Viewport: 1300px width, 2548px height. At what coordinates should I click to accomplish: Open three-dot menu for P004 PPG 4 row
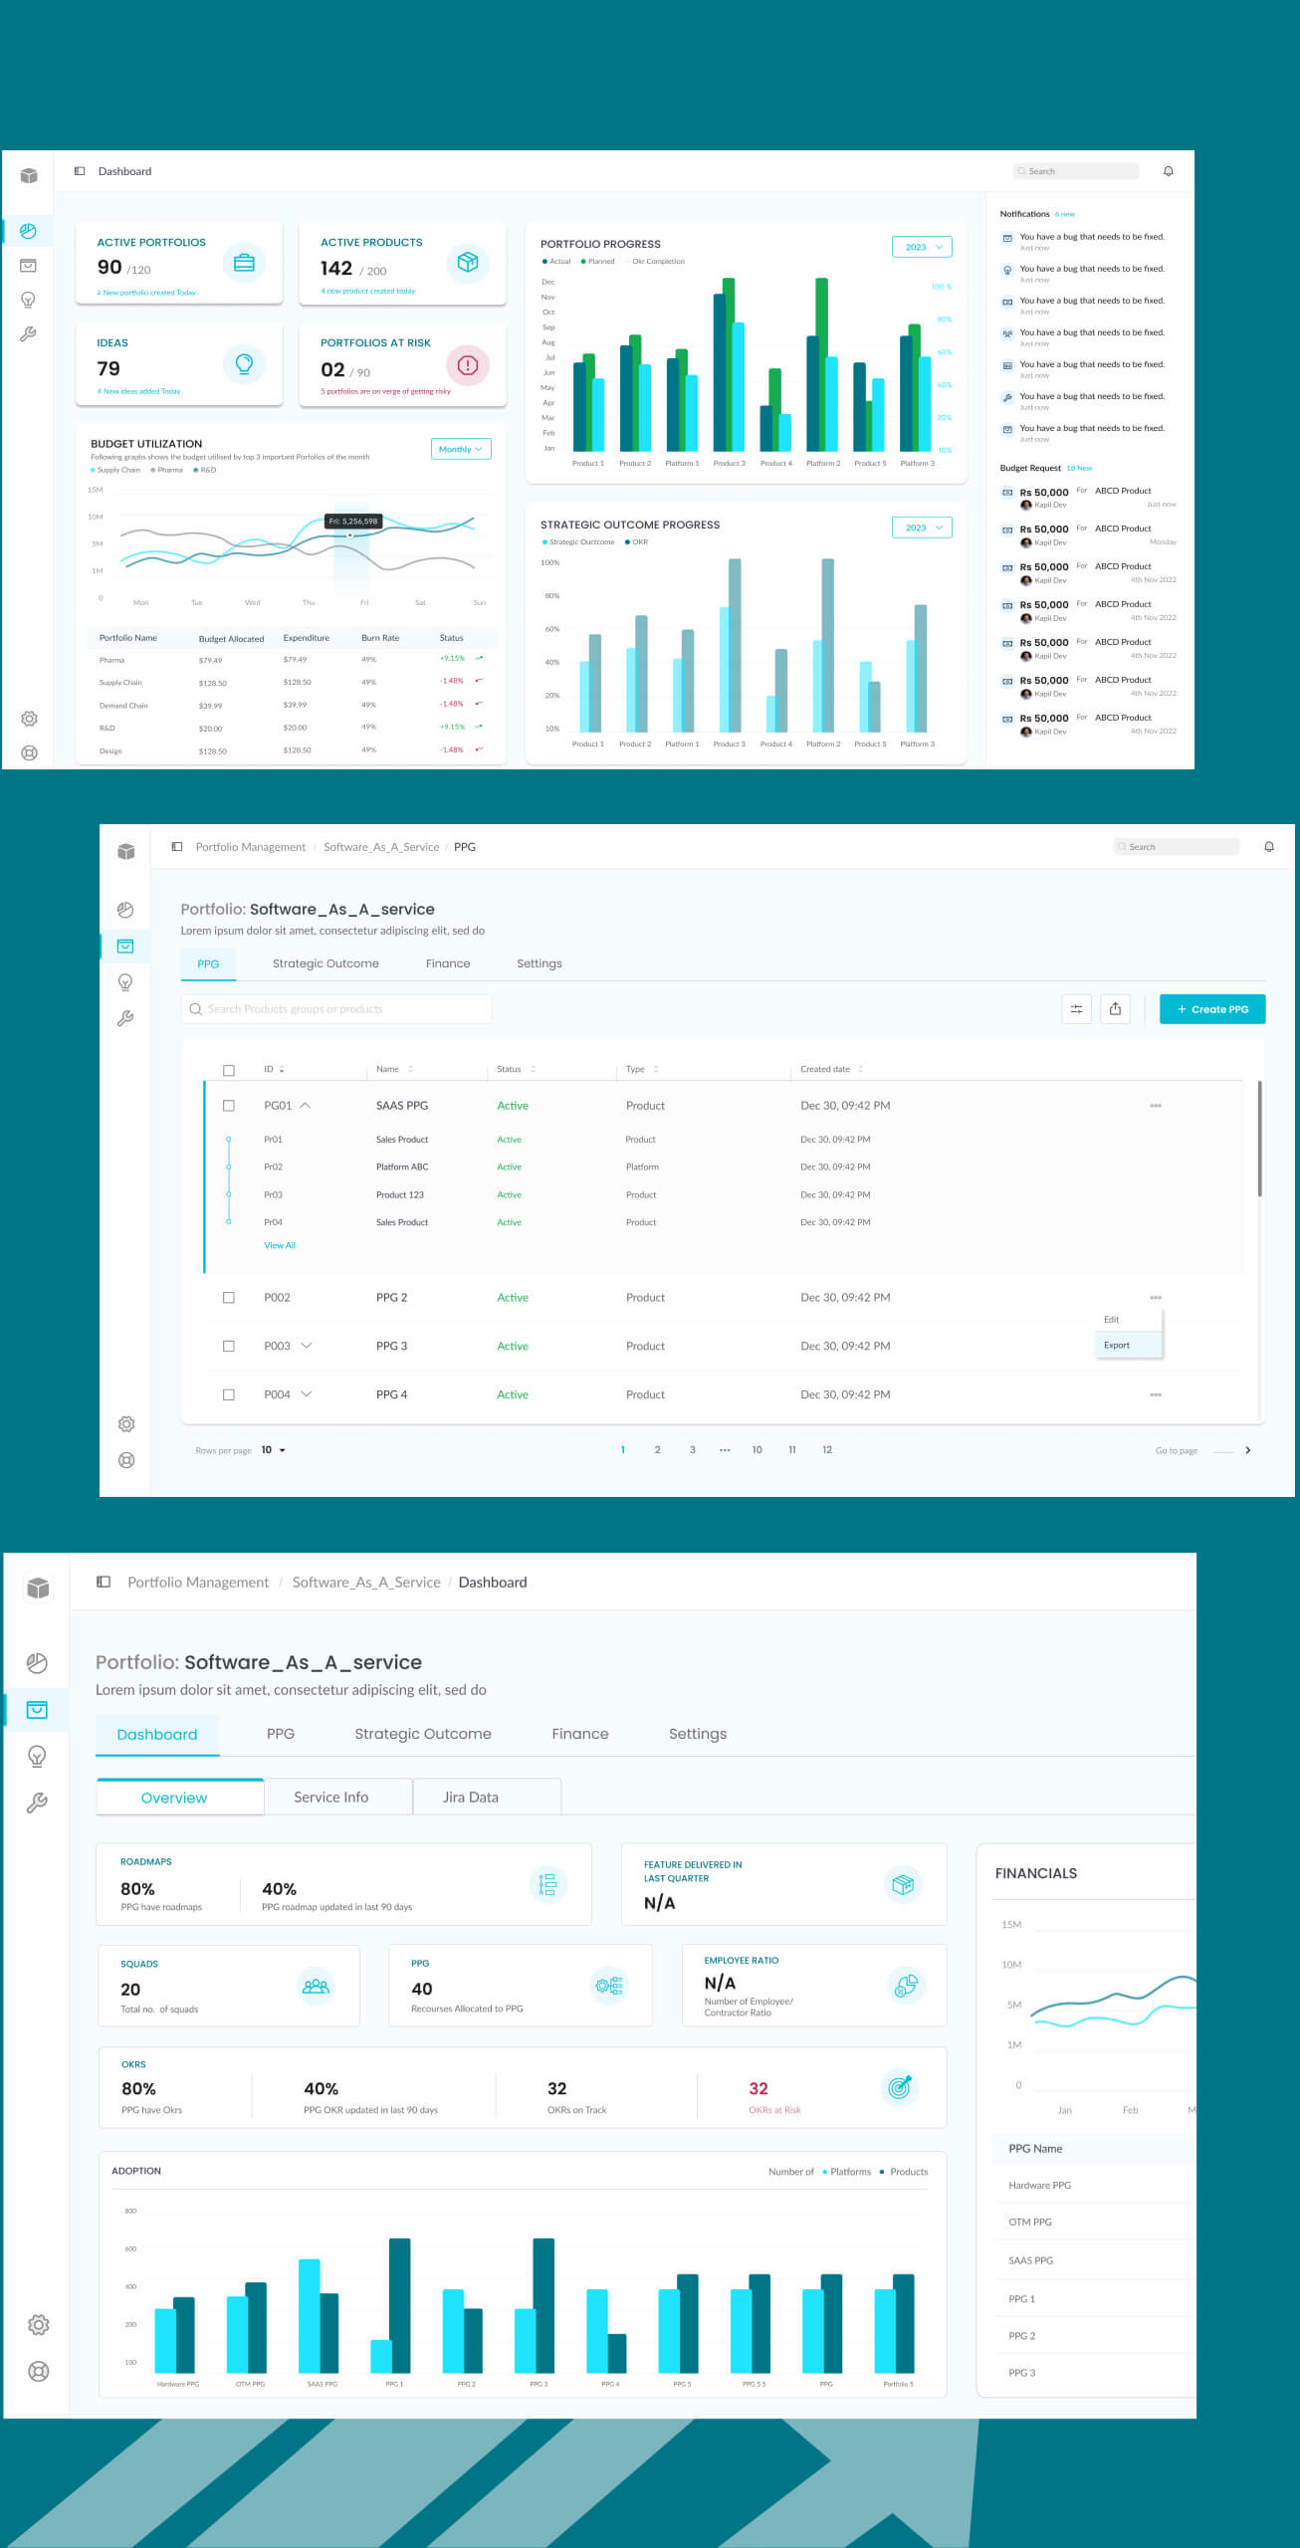coord(1156,1394)
